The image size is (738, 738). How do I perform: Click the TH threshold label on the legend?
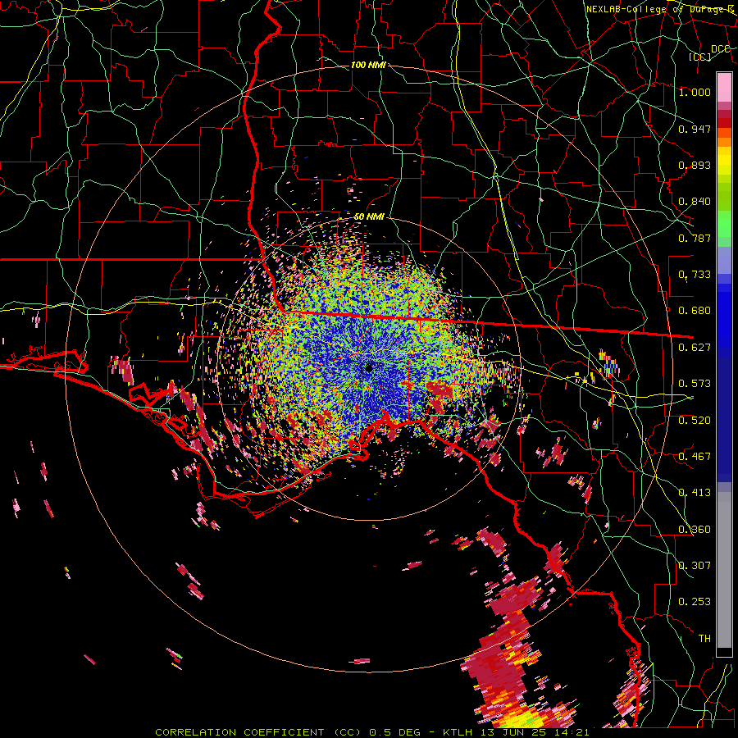tap(704, 639)
